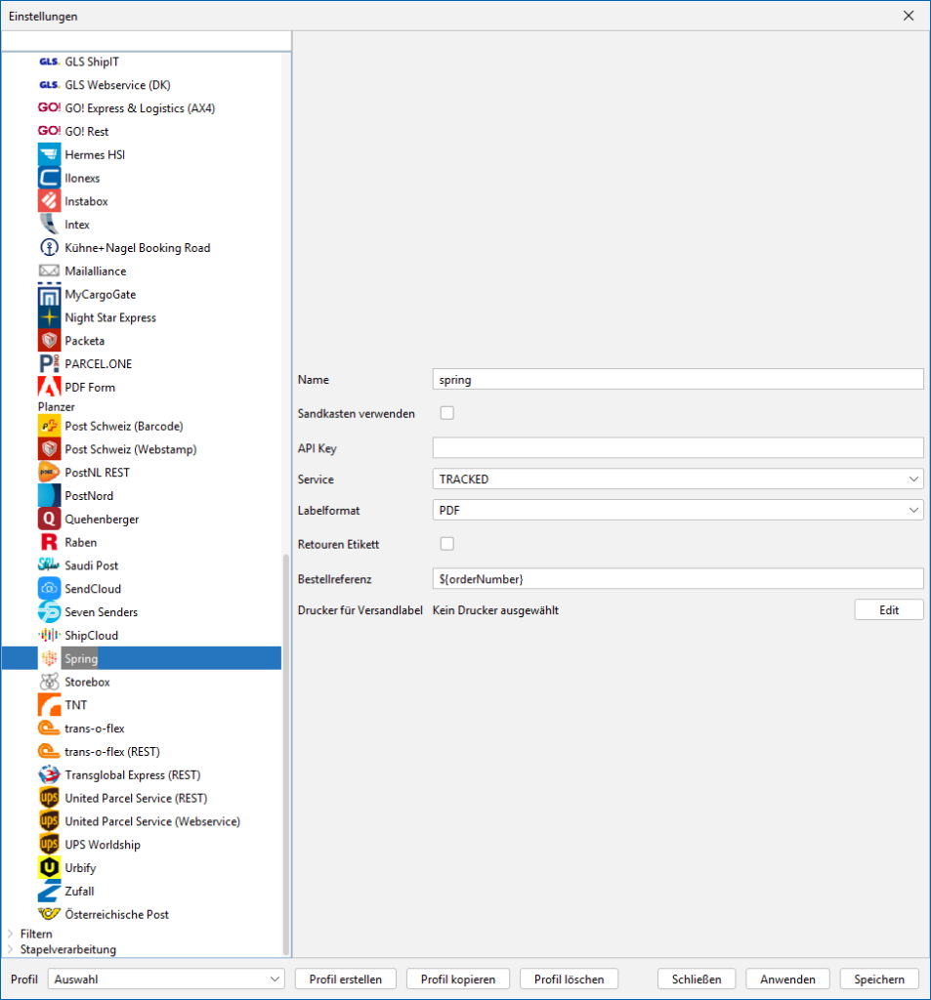The width and height of the screenshot is (931, 1000).
Task: Click into the API Key field
Action: click(x=677, y=448)
